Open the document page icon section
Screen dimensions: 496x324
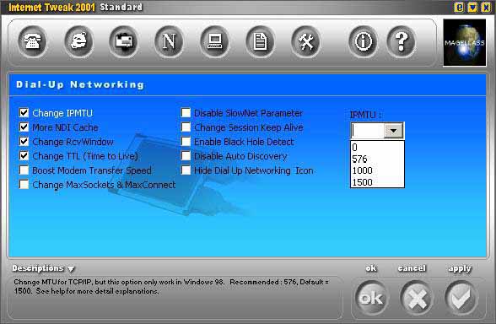coord(260,41)
